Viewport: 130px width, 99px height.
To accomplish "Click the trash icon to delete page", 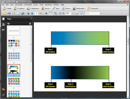I will pos(30,24).
